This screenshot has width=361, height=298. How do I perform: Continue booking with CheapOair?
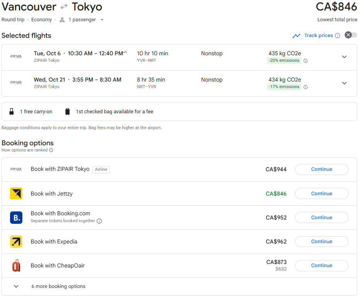(322, 266)
